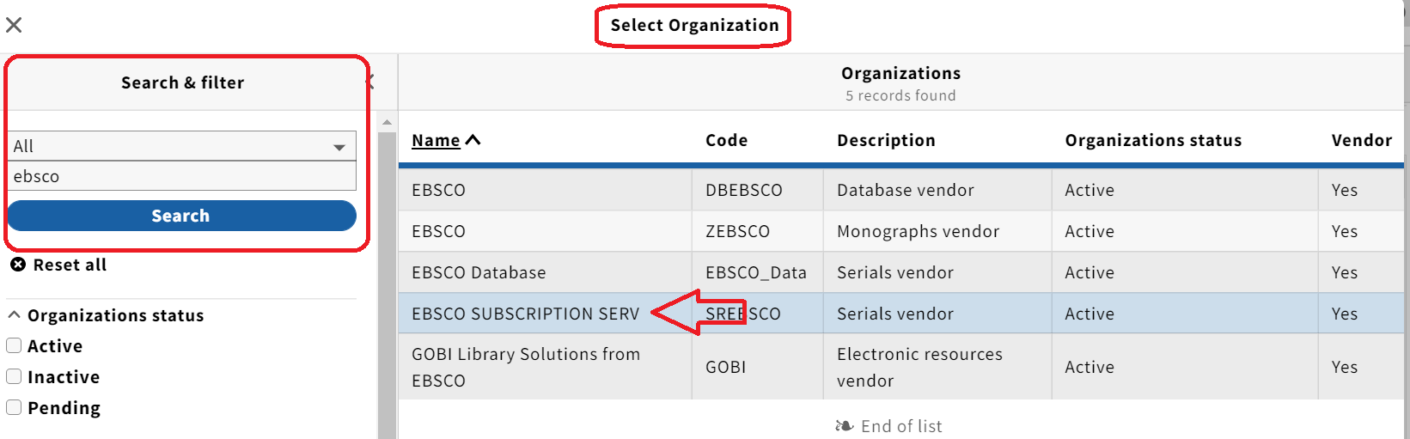Select the EBSCO row with code ZEBSCO

900,231
